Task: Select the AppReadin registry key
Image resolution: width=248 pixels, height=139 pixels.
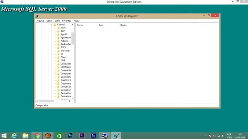Action: coord(66,37)
